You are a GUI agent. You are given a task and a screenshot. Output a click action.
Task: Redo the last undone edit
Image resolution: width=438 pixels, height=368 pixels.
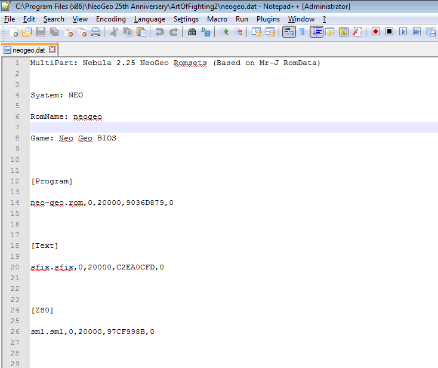point(174,32)
